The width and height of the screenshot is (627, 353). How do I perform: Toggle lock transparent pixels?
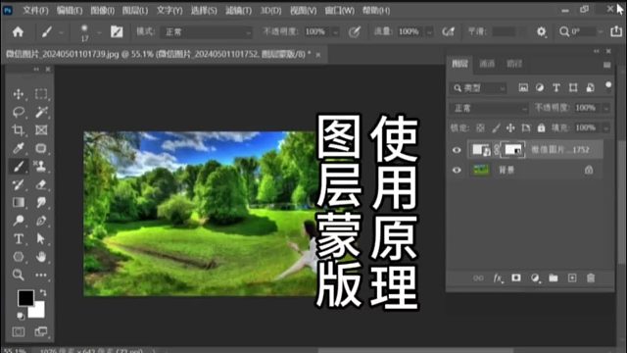[480, 128]
